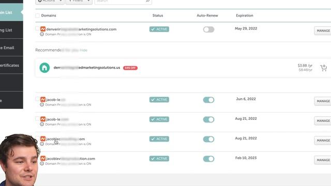Click the May 29, 2022 expiration date
Screen dimensions: 331x186
pyautogui.click(x=246, y=28)
